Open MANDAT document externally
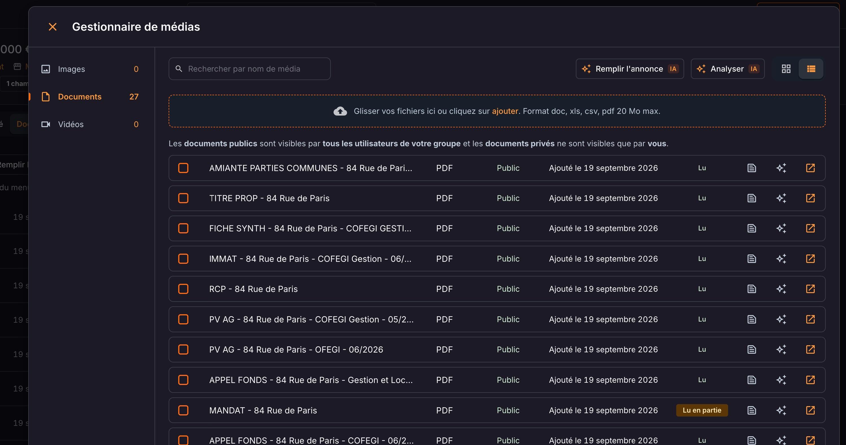Viewport: 846px width, 445px height. 810,410
